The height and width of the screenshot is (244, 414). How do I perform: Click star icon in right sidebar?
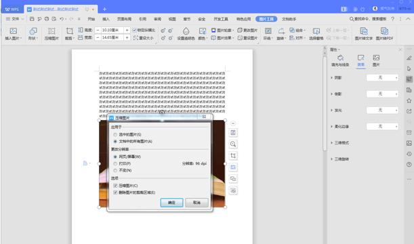[x=409, y=100]
